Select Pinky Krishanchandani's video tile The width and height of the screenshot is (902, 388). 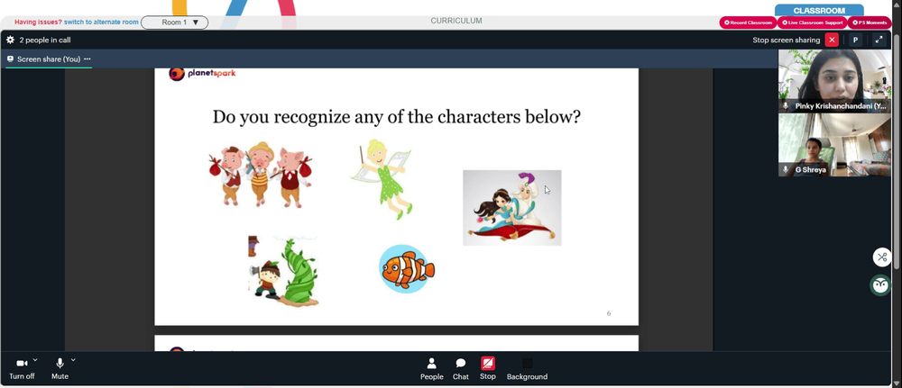click(834, 81)
